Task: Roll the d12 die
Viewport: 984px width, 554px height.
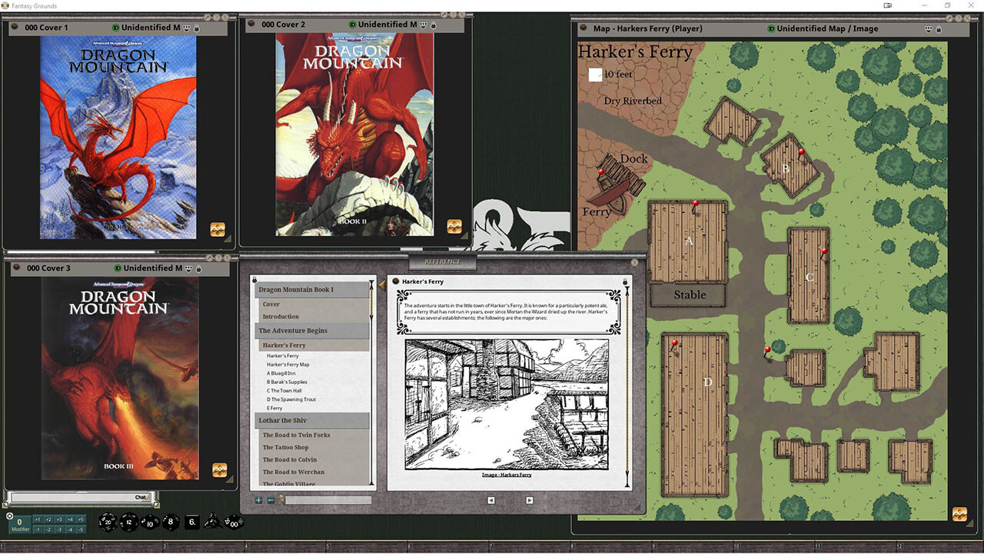Action: pos(128,522)
